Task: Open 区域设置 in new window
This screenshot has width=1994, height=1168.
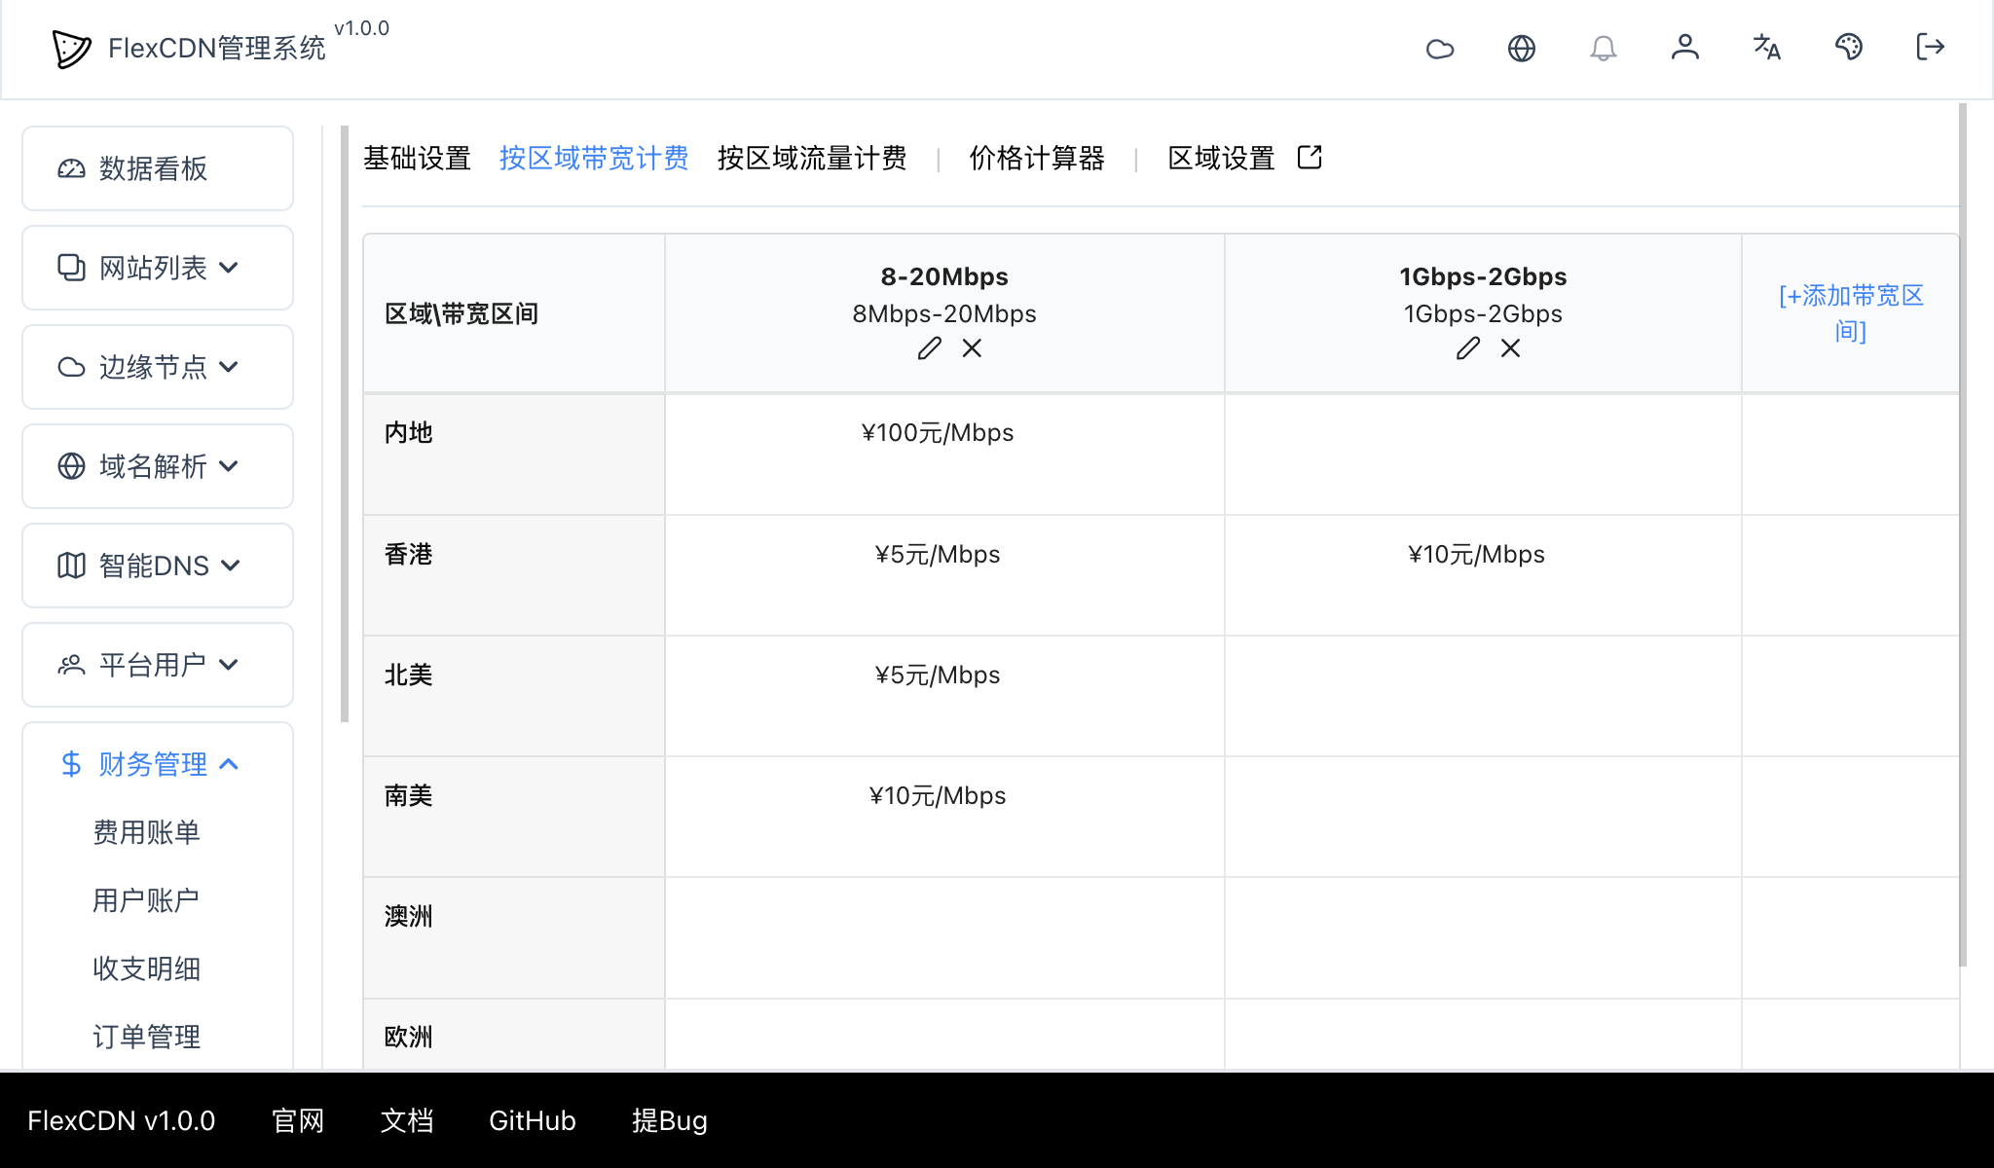Action: 1310,157
